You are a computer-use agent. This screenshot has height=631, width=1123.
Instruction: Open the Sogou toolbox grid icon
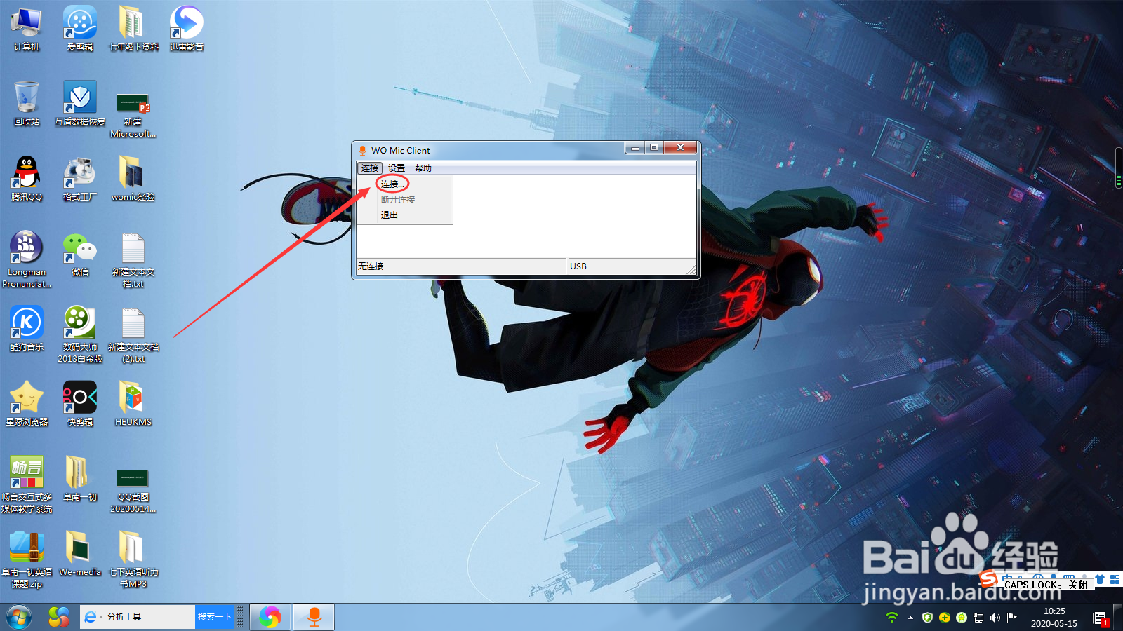[1115, 580]
